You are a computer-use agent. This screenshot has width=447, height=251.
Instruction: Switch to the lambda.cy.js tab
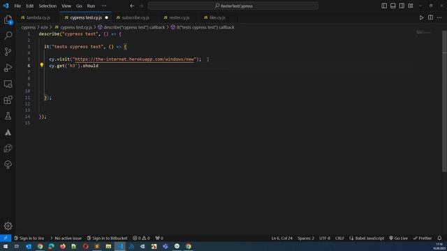click(x=38, y=17)
